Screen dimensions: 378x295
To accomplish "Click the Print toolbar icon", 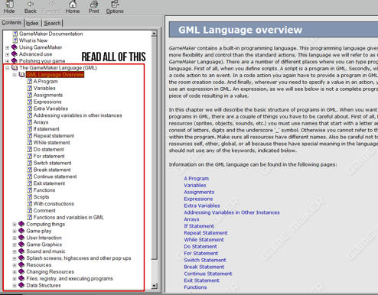I will pos(94,7).
